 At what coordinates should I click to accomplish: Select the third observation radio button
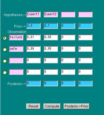[5, 61]
